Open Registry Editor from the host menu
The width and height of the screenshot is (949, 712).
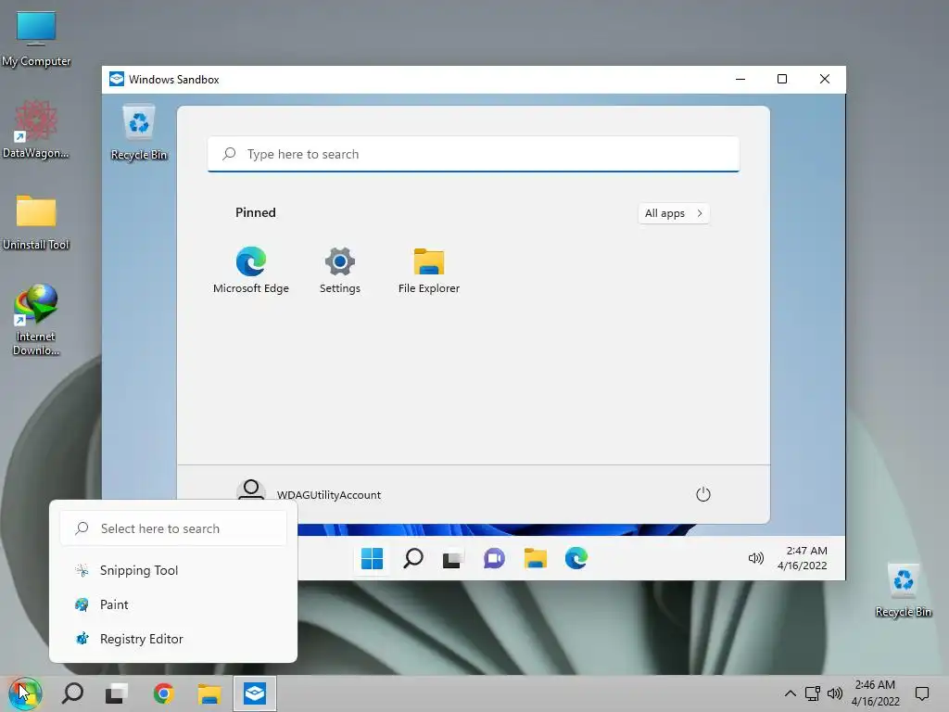(173, 639)
